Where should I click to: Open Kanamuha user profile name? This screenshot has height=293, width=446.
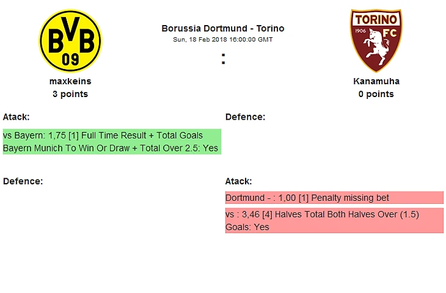pos(376,81)
